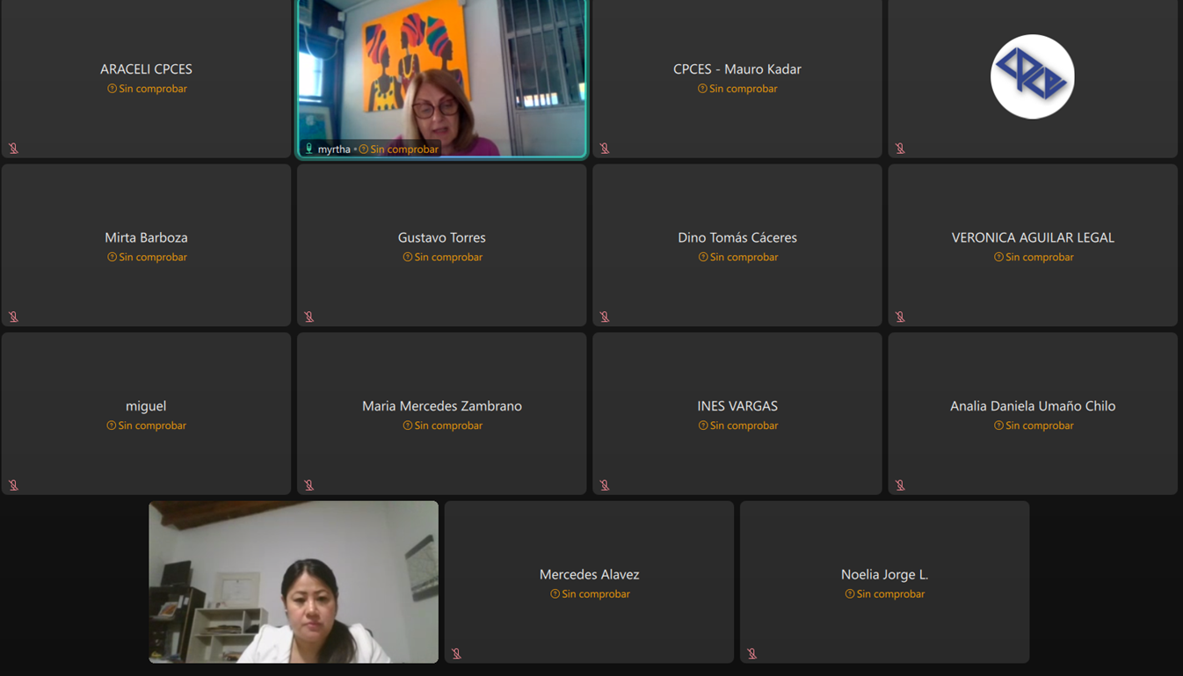1183x676 pixels.
Task: Click the name Gustavo Torres
Action: 441,237
